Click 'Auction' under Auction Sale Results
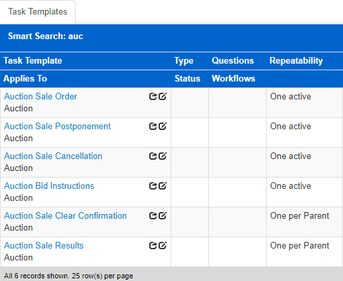Screen dimensions: 343x281 [19, 257]
